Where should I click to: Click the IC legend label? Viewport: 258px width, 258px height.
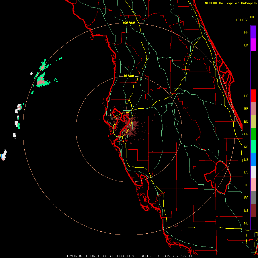pos(246,185)
